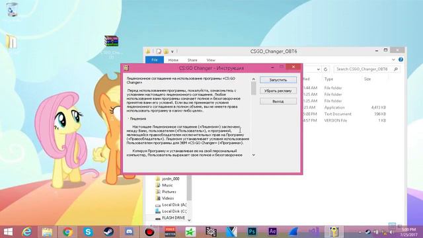Image resolution: width=423 pixels, height=238 pixels.
Task: Click the license text scrollbar up arrow
Action: (x=253, y=79)
